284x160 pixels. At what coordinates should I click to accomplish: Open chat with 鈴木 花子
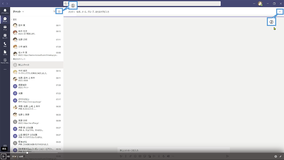click(x=37, y=32)
